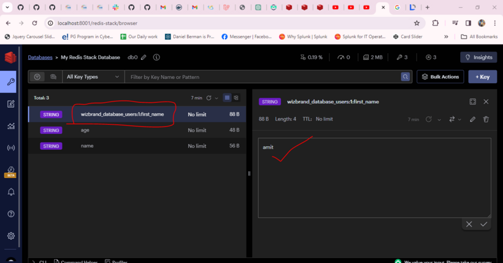Switch to list view of keys
The width and height of the screenshot is (503, 263).
(227, 98)
